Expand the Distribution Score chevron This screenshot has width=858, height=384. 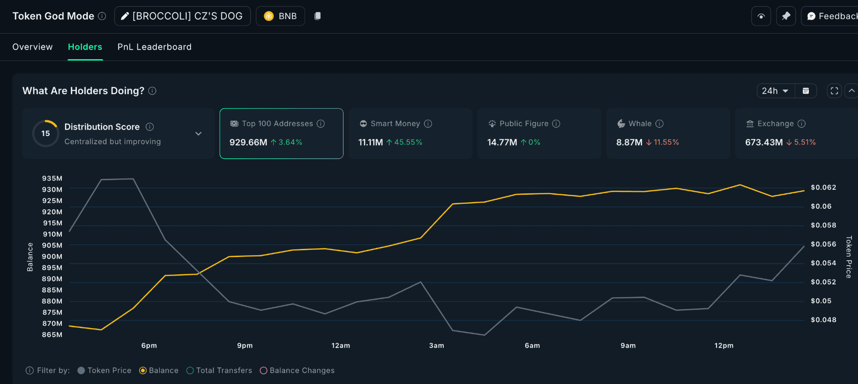[x=198, y=134]
